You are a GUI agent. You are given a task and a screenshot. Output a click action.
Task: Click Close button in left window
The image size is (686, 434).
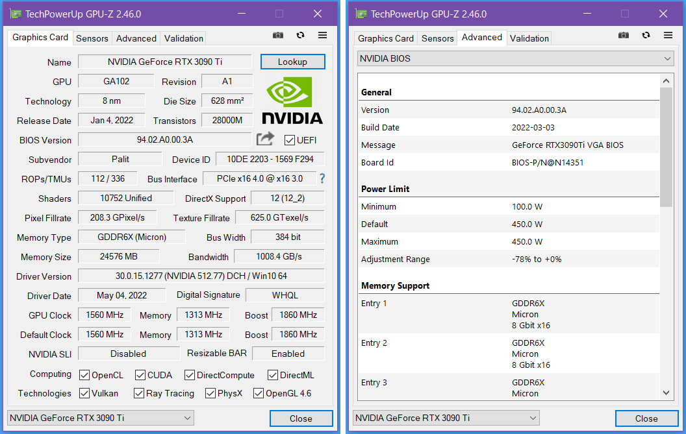coord(301,418)
